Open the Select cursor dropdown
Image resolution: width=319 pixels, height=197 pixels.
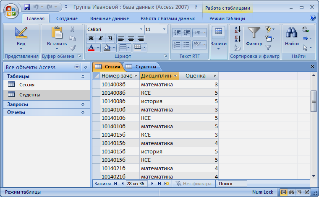[307, 47]
